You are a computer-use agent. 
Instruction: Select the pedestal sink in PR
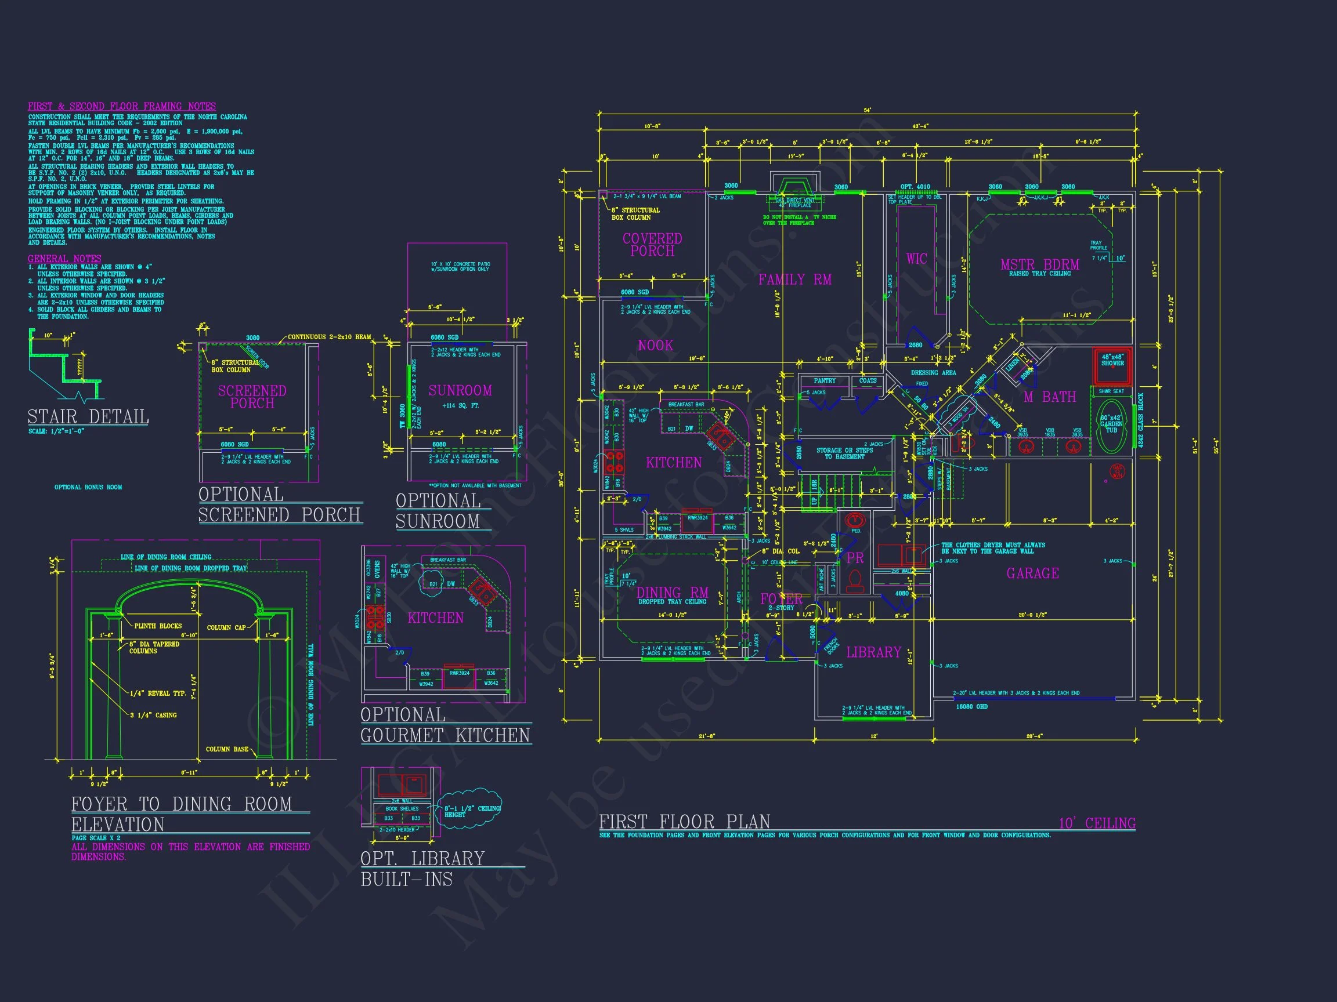[x=855, y=520]
